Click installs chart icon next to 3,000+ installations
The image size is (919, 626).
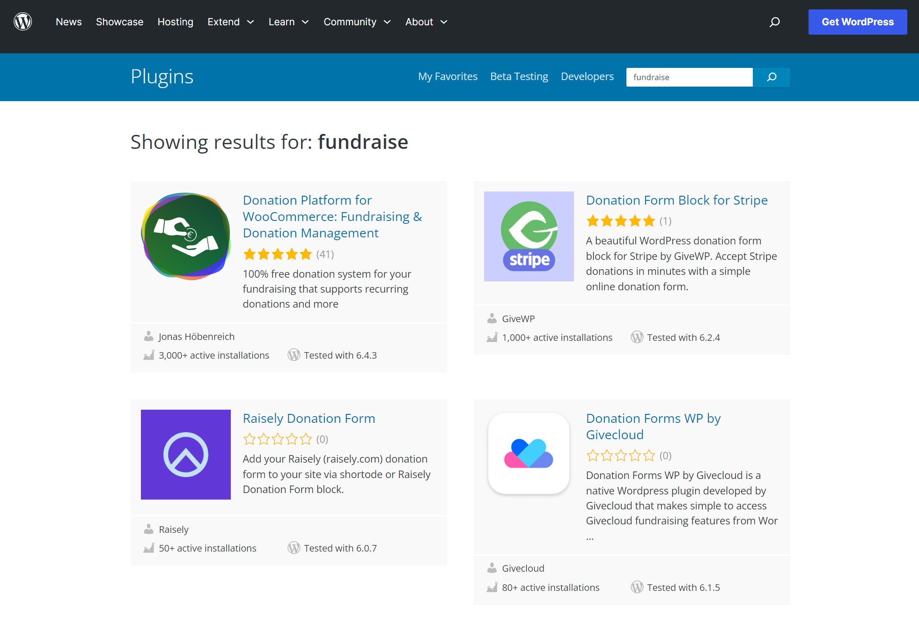tap(148, 355)
